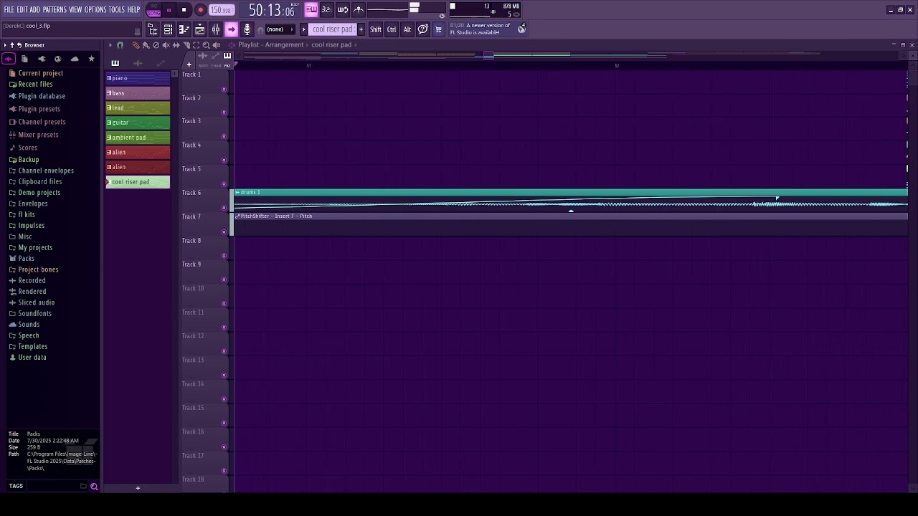Screen dimensions: 918x516
Task: Open the OPTIONS menu
Action: click(x=95, y=9)
